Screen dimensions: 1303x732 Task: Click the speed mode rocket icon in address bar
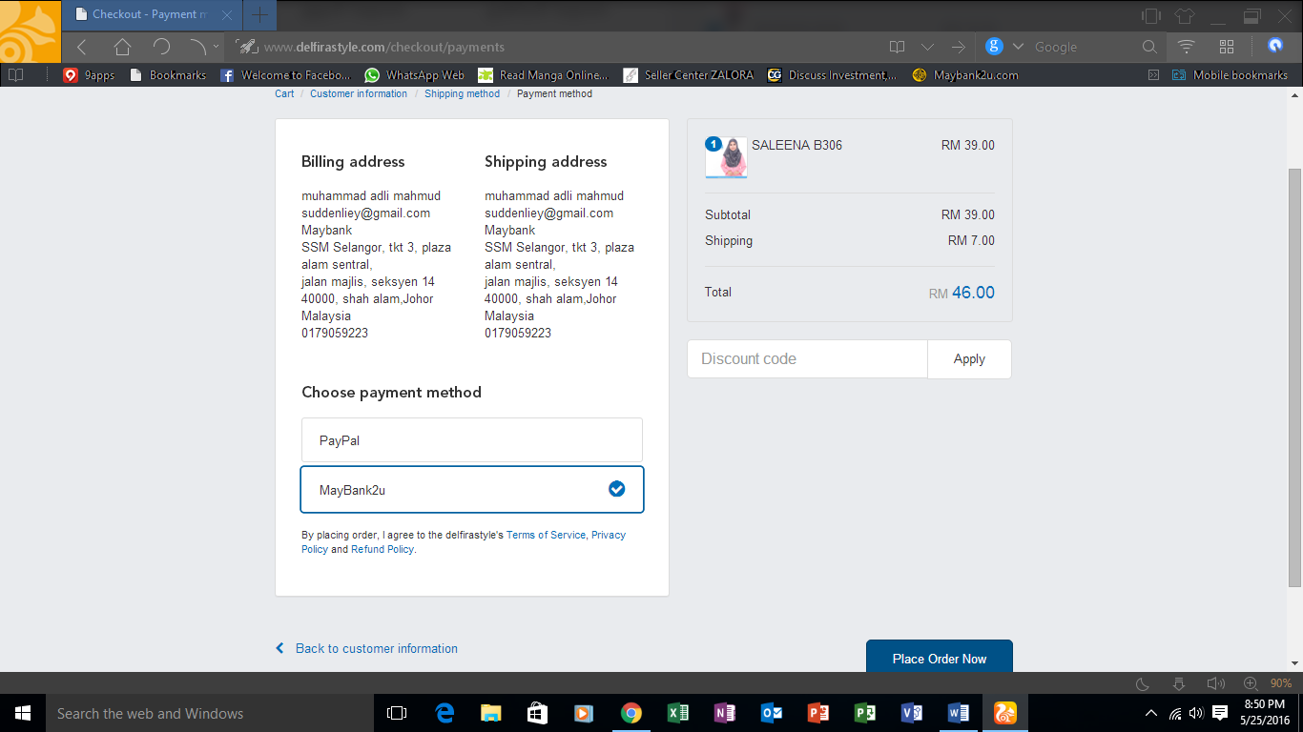(x=247, y=47)
